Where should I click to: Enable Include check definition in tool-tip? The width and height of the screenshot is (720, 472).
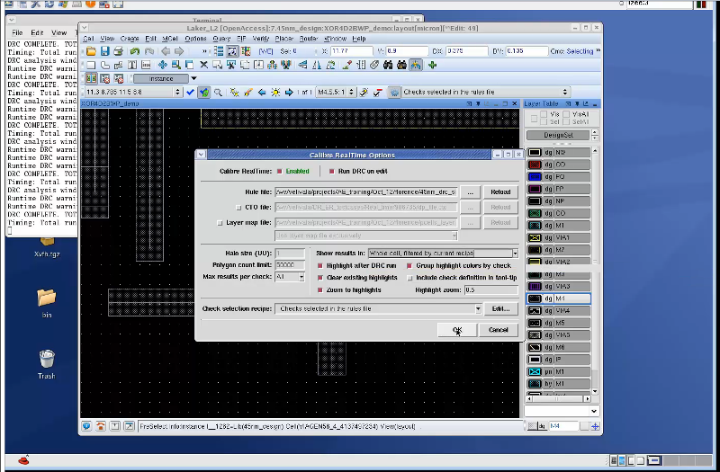click(409, 278)
